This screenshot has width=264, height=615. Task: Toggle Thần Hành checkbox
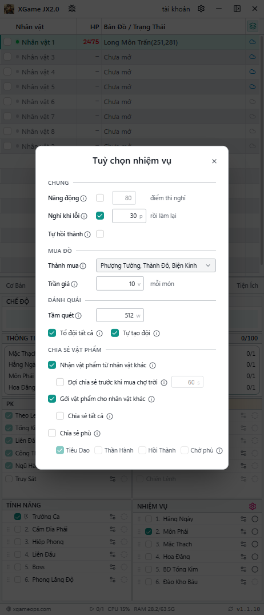pos(98,450)
